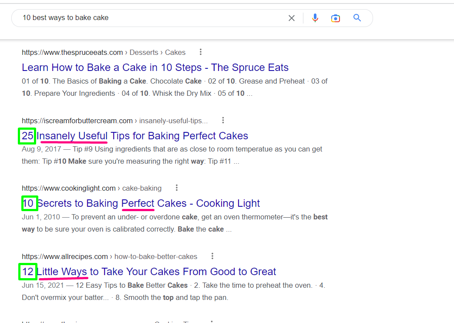The width and height of the screenshot is (454, 323).
Task: Open options menu for cookinglight result
Action: (x=177, y=188)
